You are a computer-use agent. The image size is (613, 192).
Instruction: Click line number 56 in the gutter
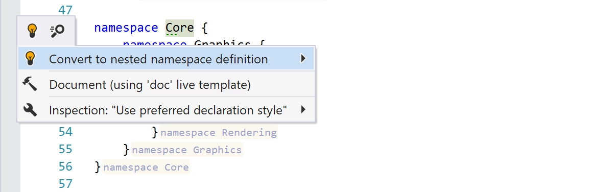coord(65,166)
